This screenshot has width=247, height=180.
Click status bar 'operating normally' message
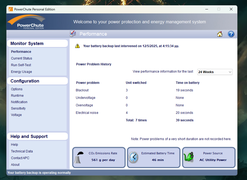[x=39, y=173]
